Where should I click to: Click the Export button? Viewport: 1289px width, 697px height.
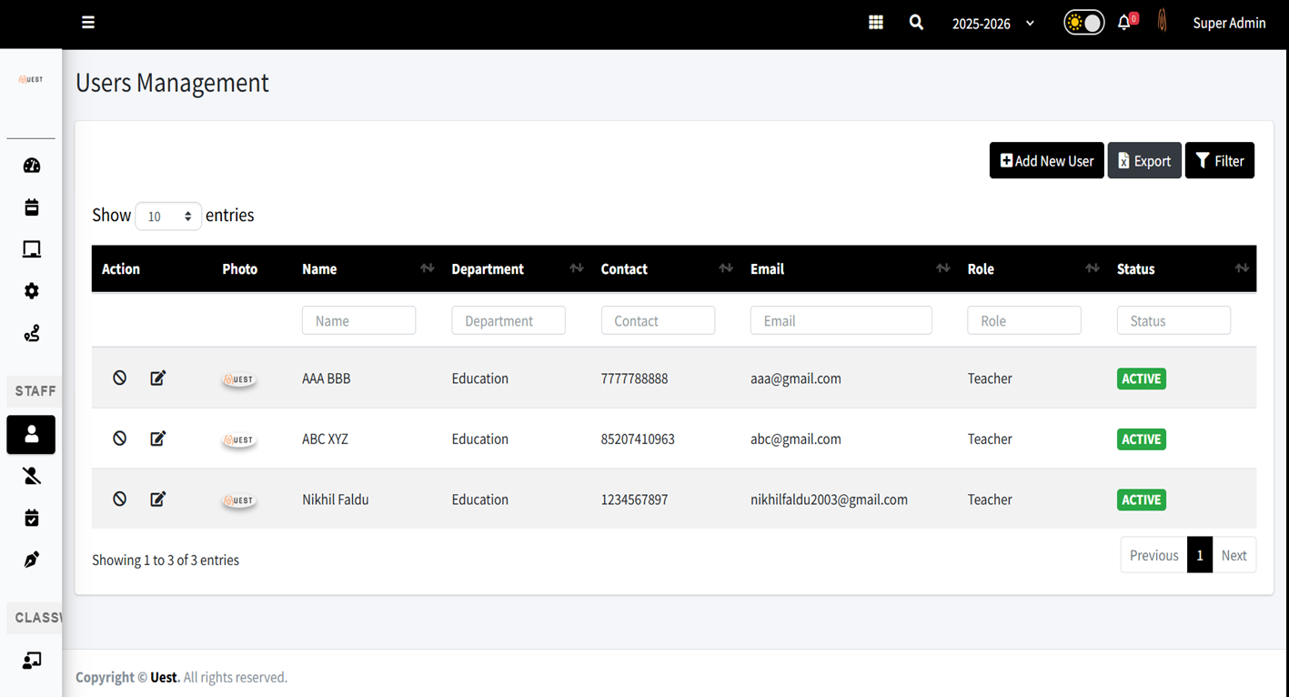point(1144,161)
